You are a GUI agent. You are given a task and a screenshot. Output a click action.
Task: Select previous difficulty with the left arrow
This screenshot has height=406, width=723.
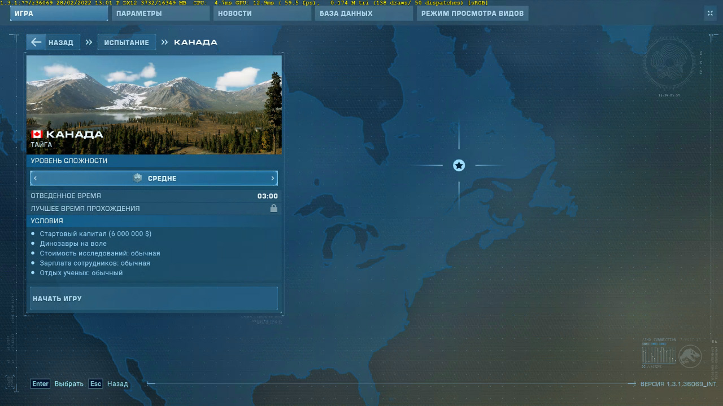[35, 178]
